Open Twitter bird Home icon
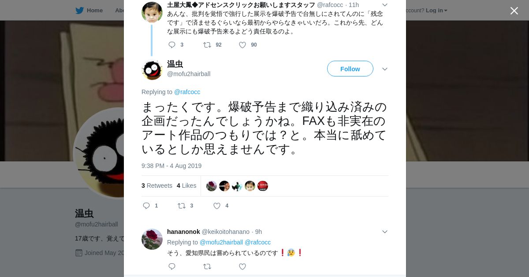529x277 pixels. [x=79, y=10]
